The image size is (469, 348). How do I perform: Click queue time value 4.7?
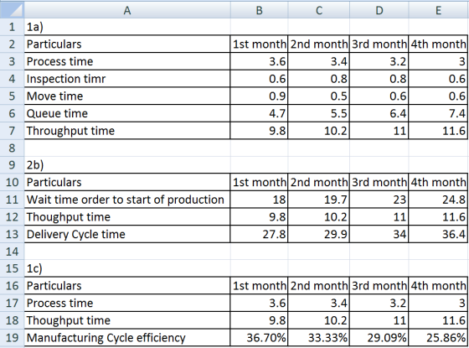pyautogui.click(x=259, y=113)
